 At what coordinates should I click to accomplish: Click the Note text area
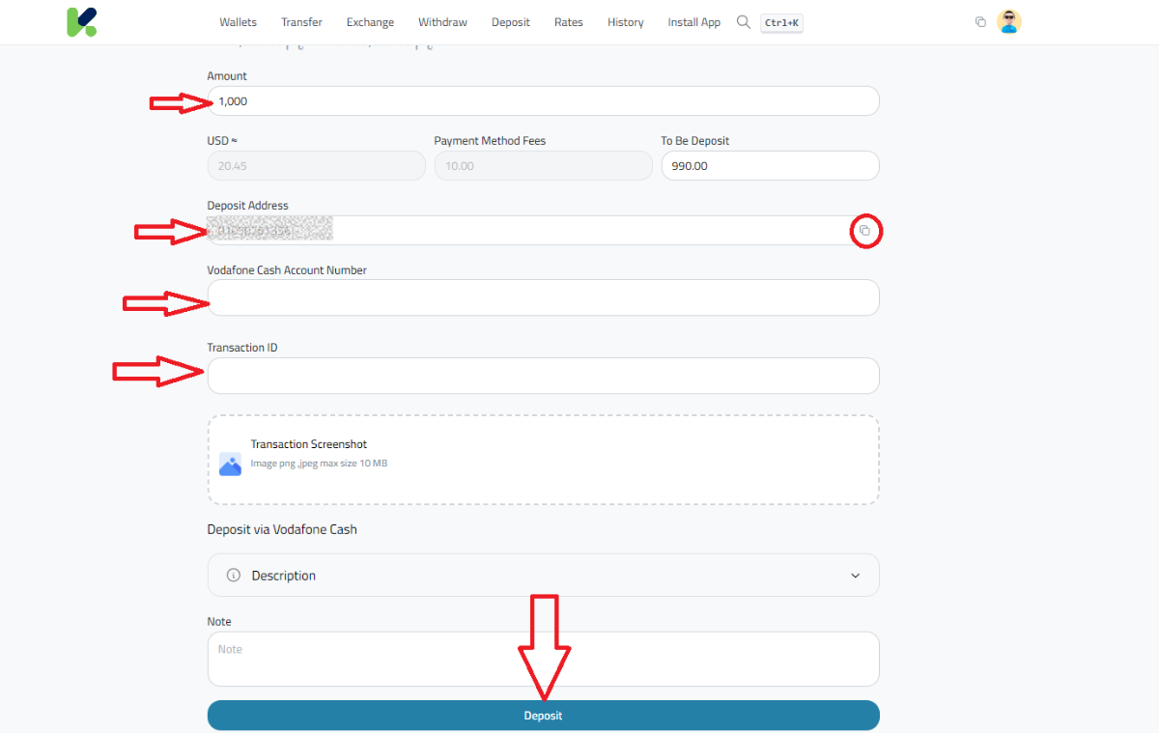pyautogui.click(x=543, y=659)
